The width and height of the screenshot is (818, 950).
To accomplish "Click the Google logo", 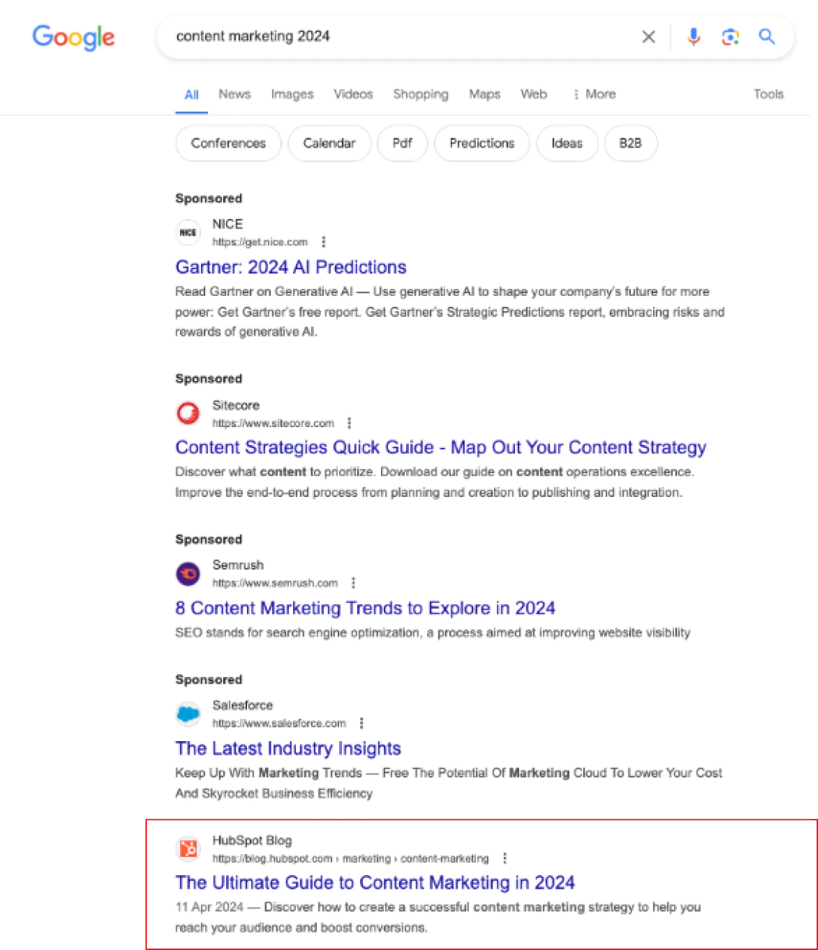I will (73, 37).
